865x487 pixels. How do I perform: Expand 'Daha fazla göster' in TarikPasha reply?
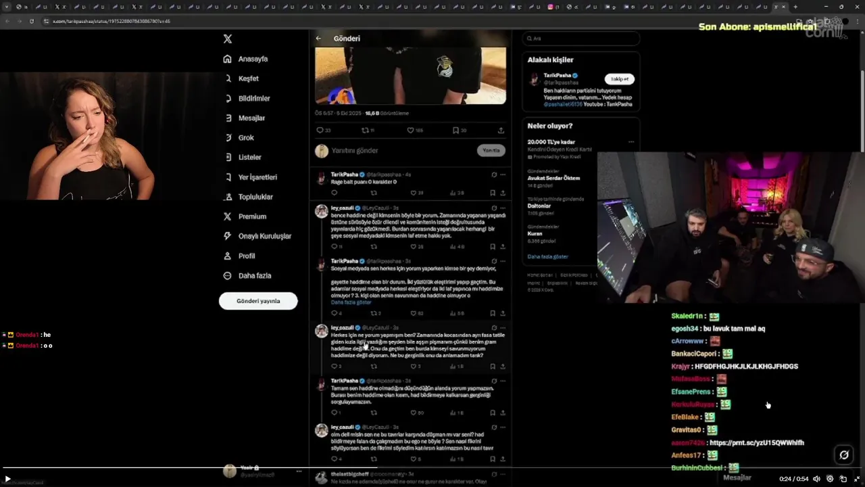[x=351, y=302]
